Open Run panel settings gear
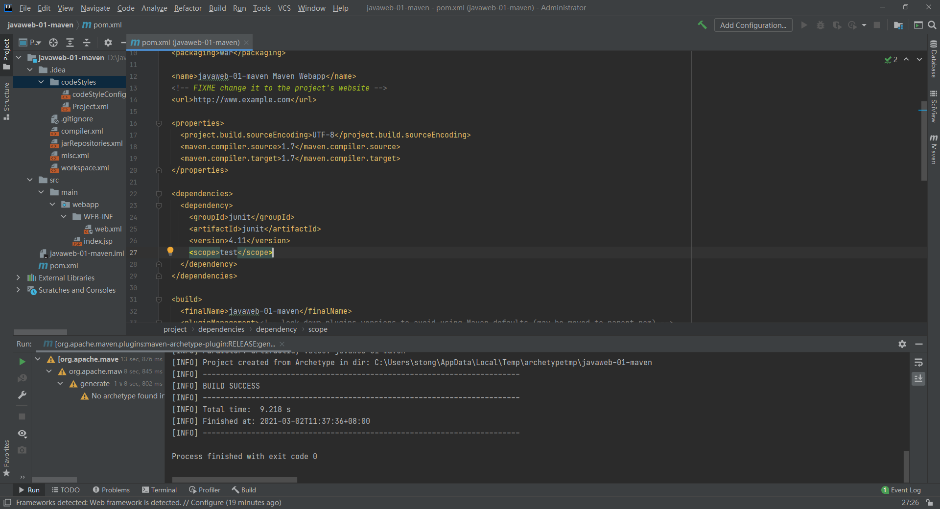940x509 pixels. (902, 344)
